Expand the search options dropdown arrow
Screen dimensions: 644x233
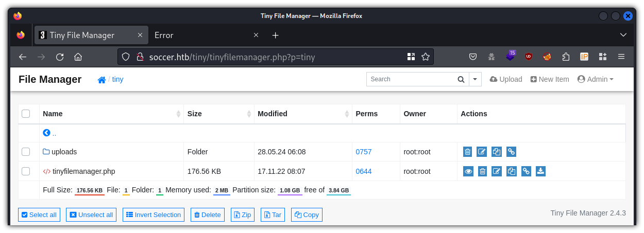pos(475,79)
